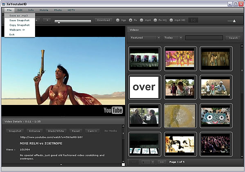The height and width of the screenshot is (172, 245).
Task: Open the colorful dancers pink thumbnail
Action: click(180, 59)
